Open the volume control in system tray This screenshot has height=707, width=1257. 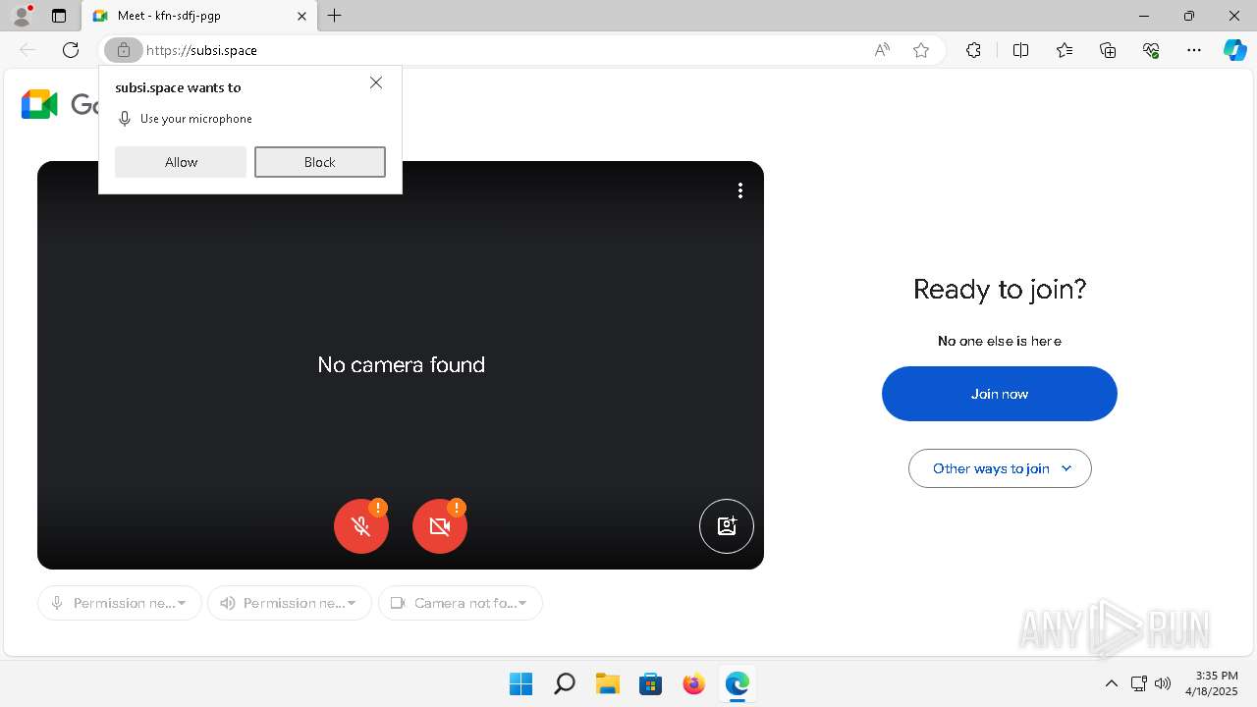coord(1163,683)
